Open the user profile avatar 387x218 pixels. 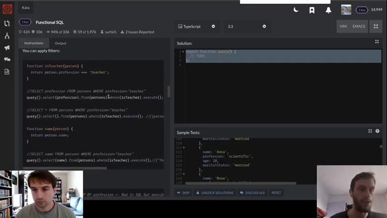click(x=346, y=10)
